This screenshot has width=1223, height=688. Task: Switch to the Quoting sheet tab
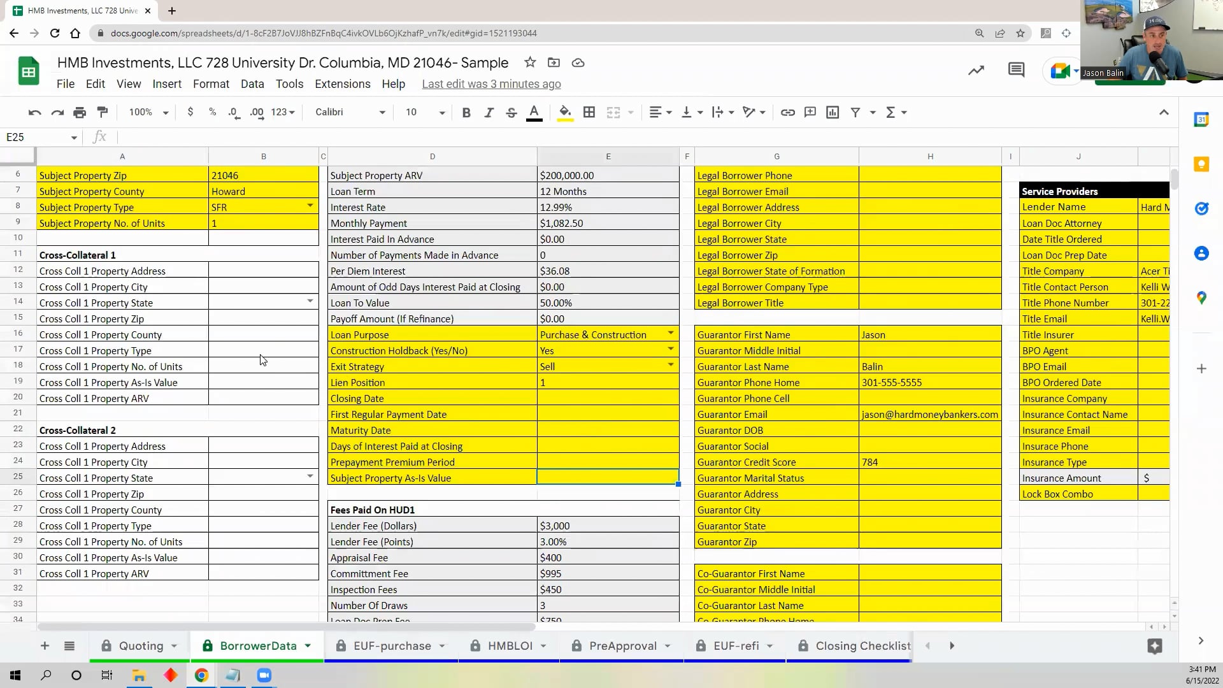[141, 646]
